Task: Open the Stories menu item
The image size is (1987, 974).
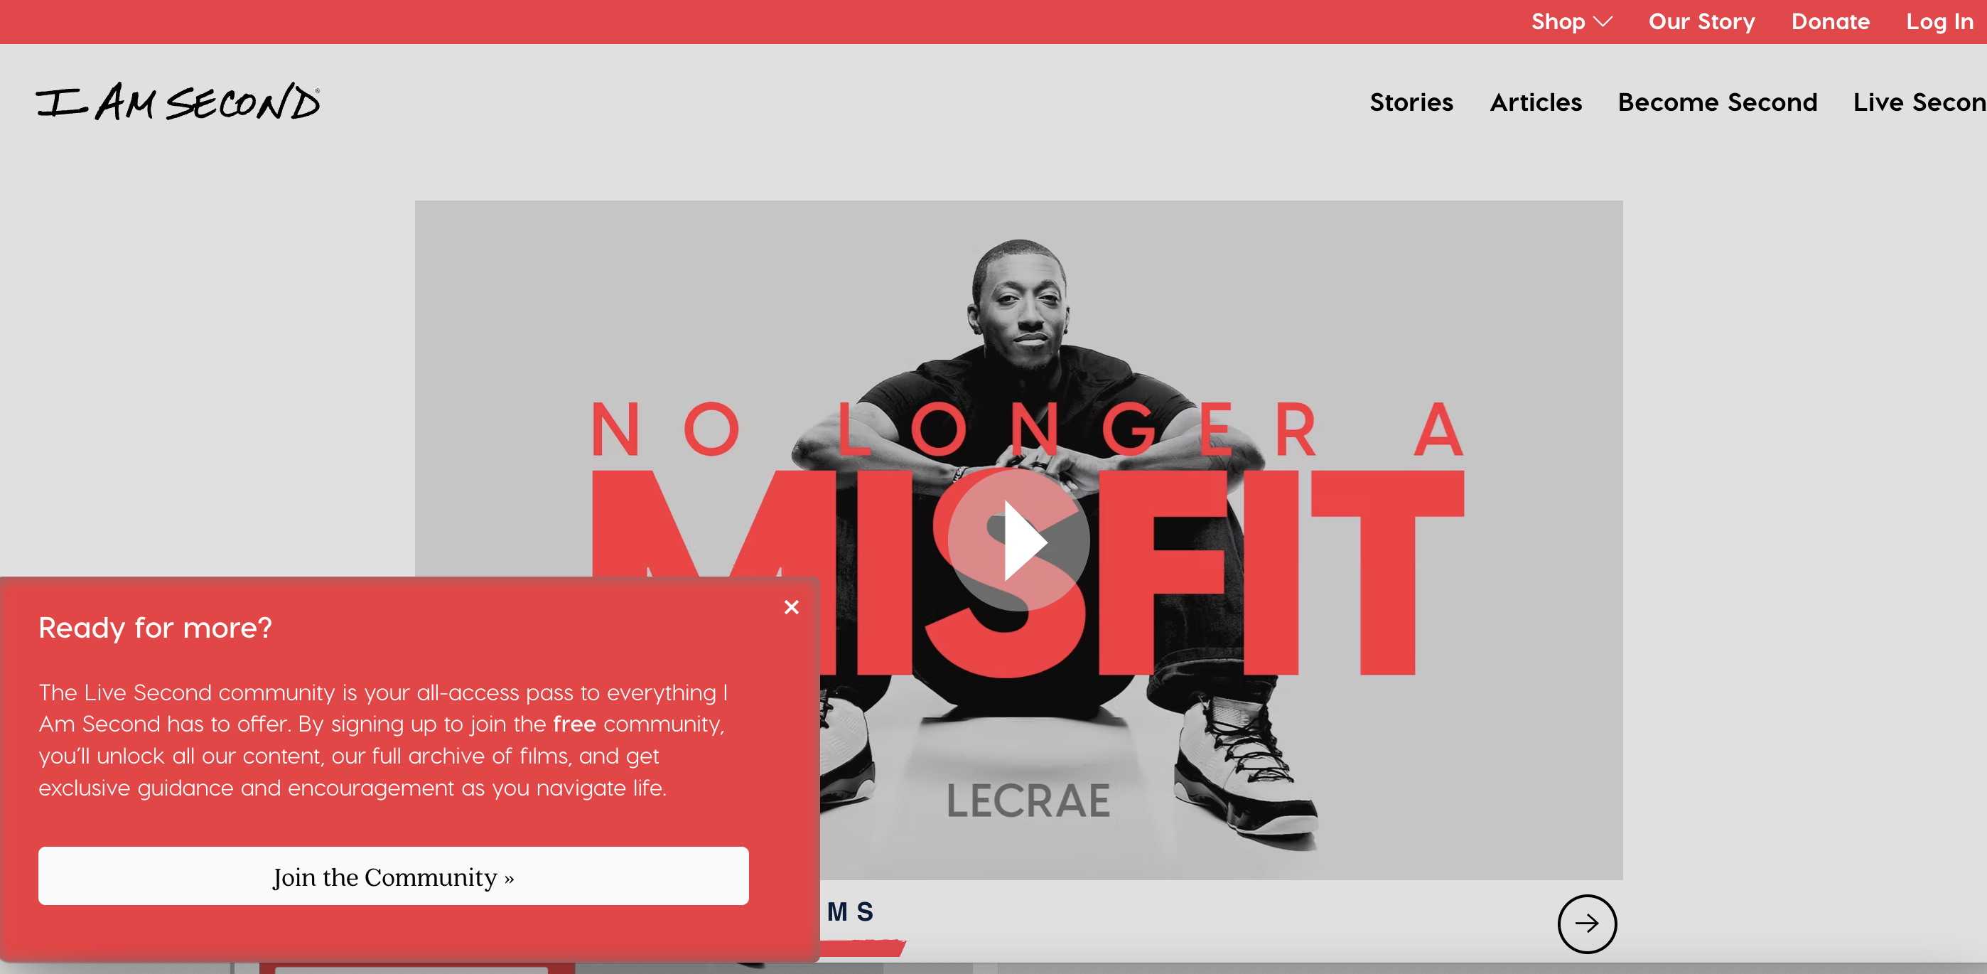Action: click(x=1411, y=102)
